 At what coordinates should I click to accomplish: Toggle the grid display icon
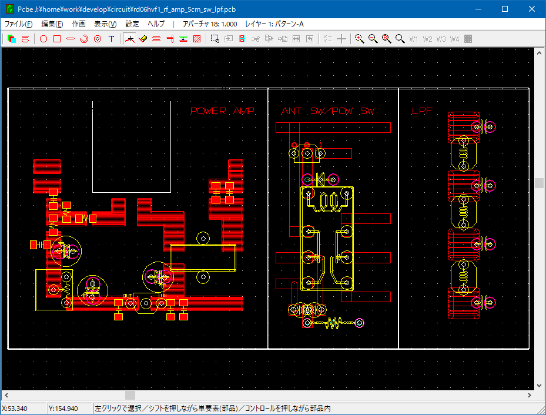(x=468, y=39)
